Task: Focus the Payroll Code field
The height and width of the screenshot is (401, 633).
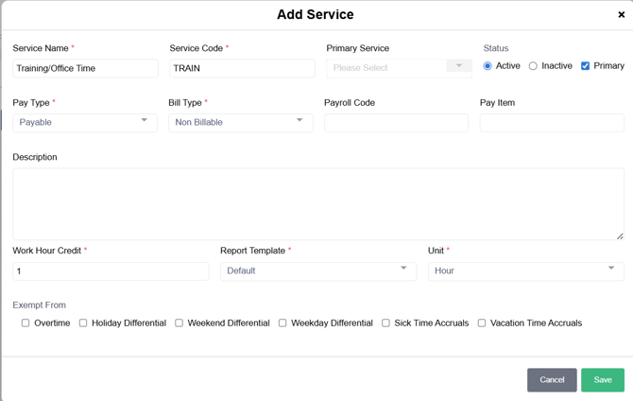Action: (396, 123)
